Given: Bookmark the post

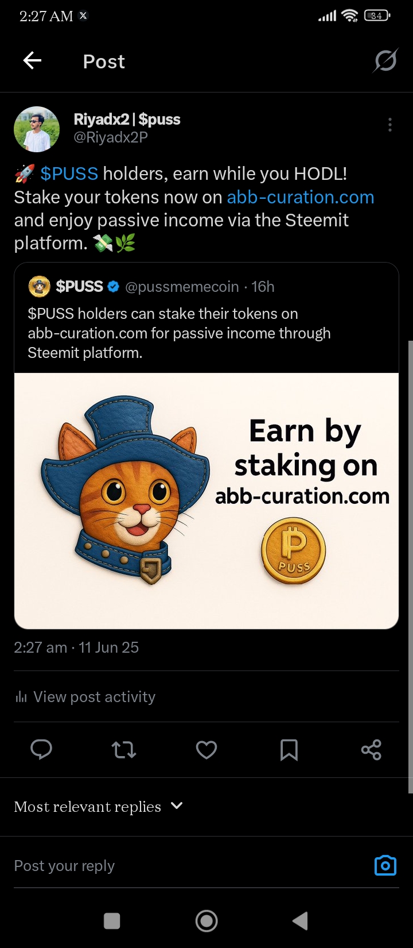Looking at the screenshot, I should (x=289, y=750).
